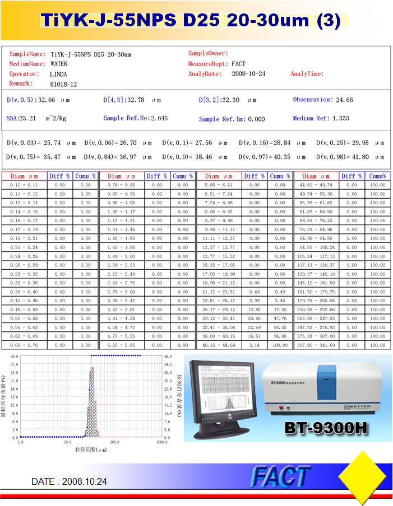Select the SSA value 23.21
The image size is (393, 506).
27,119
